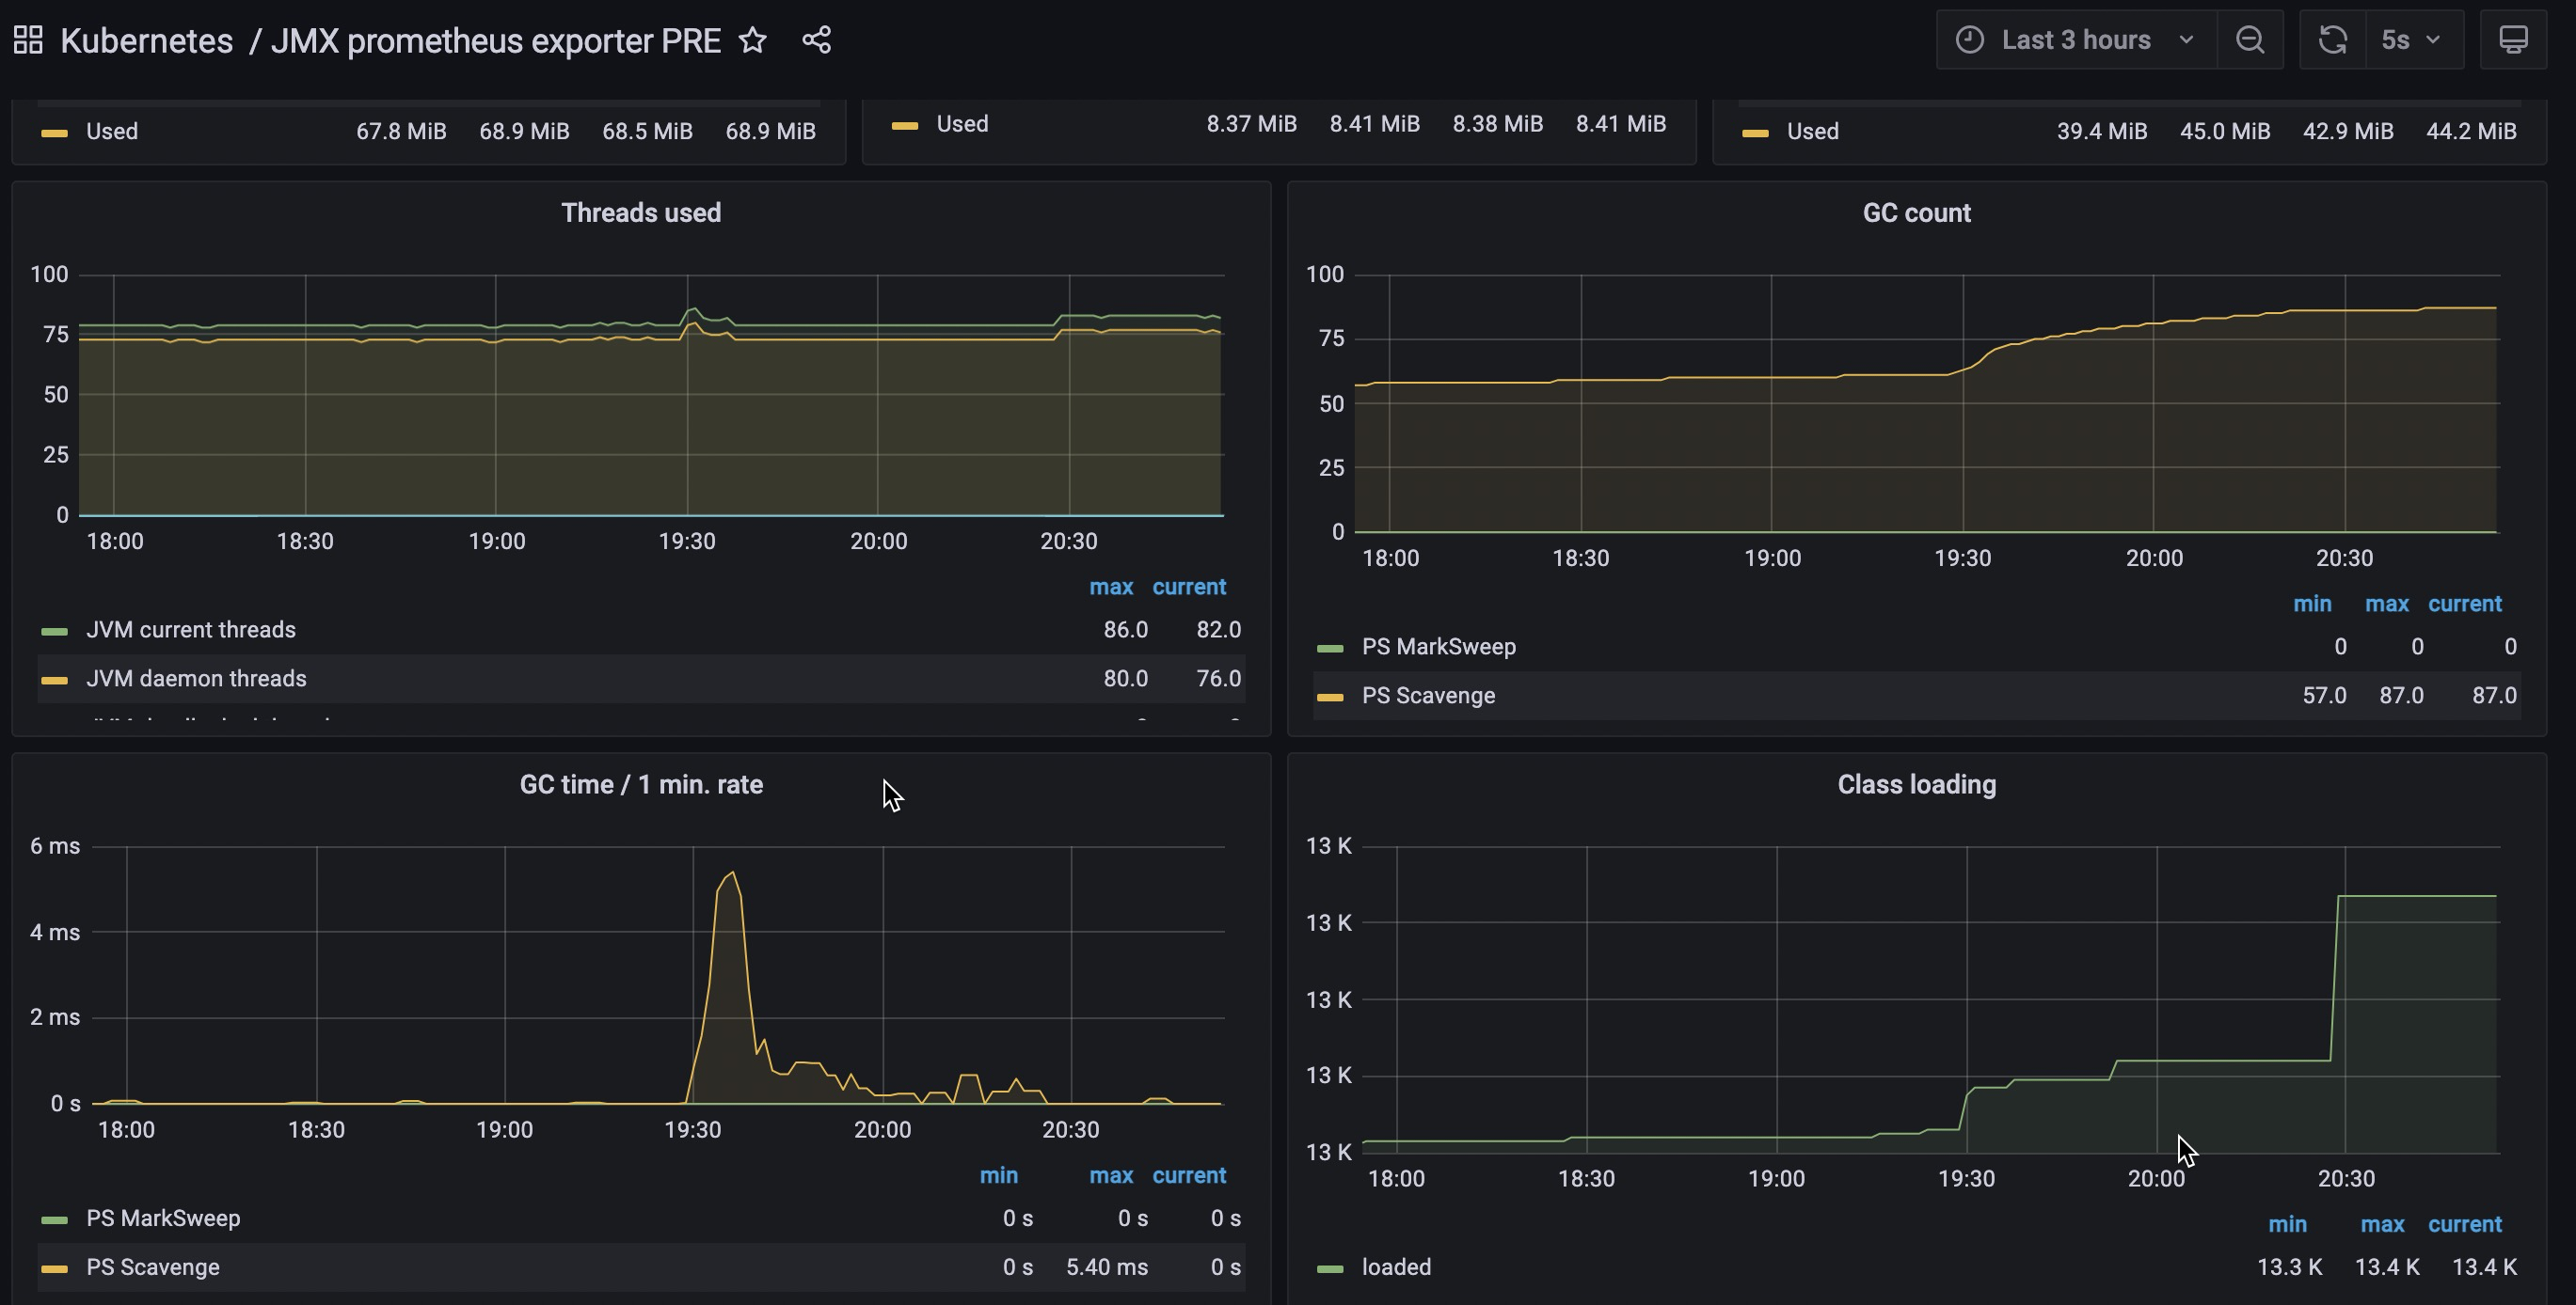Refresh the dashboard now
2576x1305 pixels.
coord(2333,40)
